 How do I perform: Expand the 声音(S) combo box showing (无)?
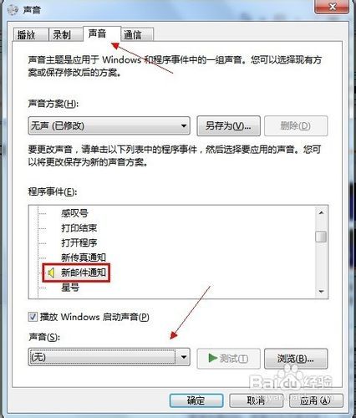pos(109,357)
